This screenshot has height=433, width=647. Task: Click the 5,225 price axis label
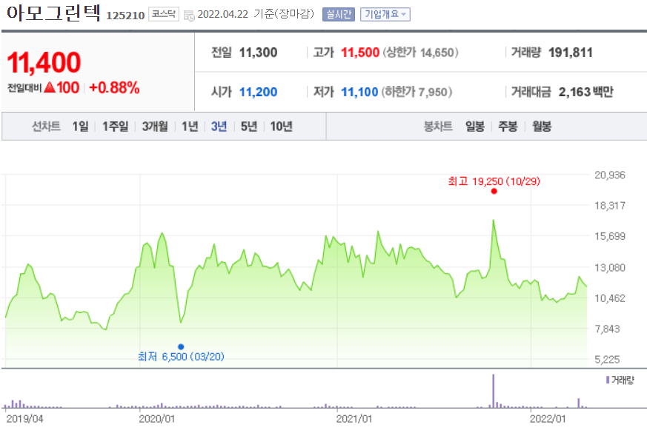[x=607, y=360]
